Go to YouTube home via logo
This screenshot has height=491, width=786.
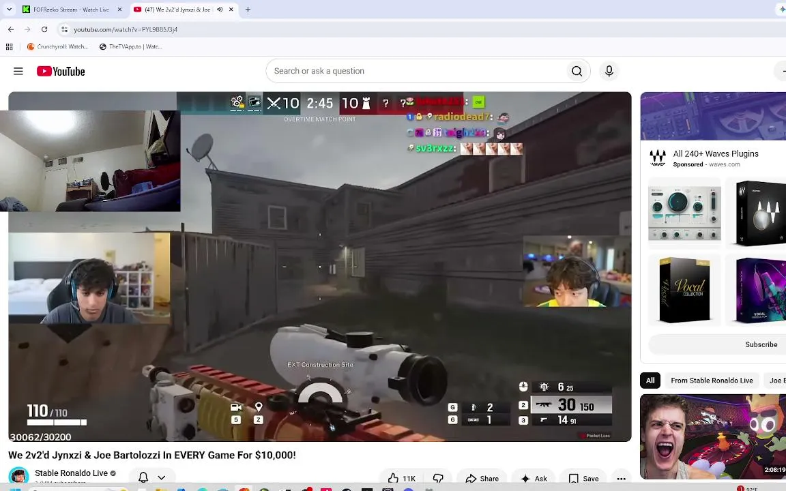[61, 71]
